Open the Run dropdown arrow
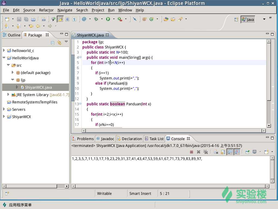The width and height of the screenshot is (278, 209). [x=114, y=19]
